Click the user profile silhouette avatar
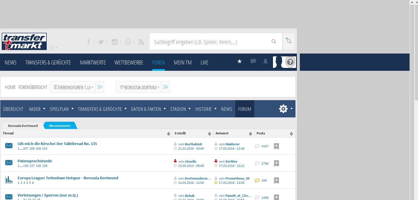The width and height of the screenshot is (418, 200). pyautogui.click(x=279, y=62)
